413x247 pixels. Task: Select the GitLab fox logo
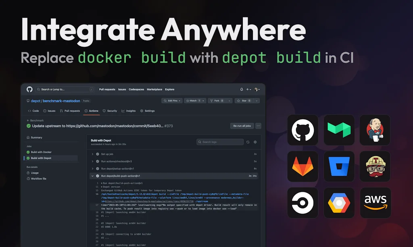click(303, 166)
